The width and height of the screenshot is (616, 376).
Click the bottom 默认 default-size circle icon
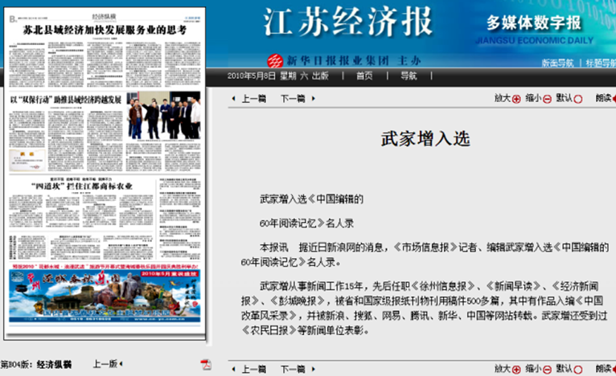tap(578, 370)
